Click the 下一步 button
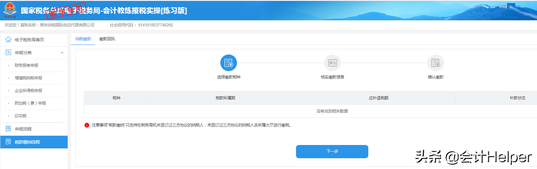The height and width of the screenshot is (169, 537). pos(332,151)
